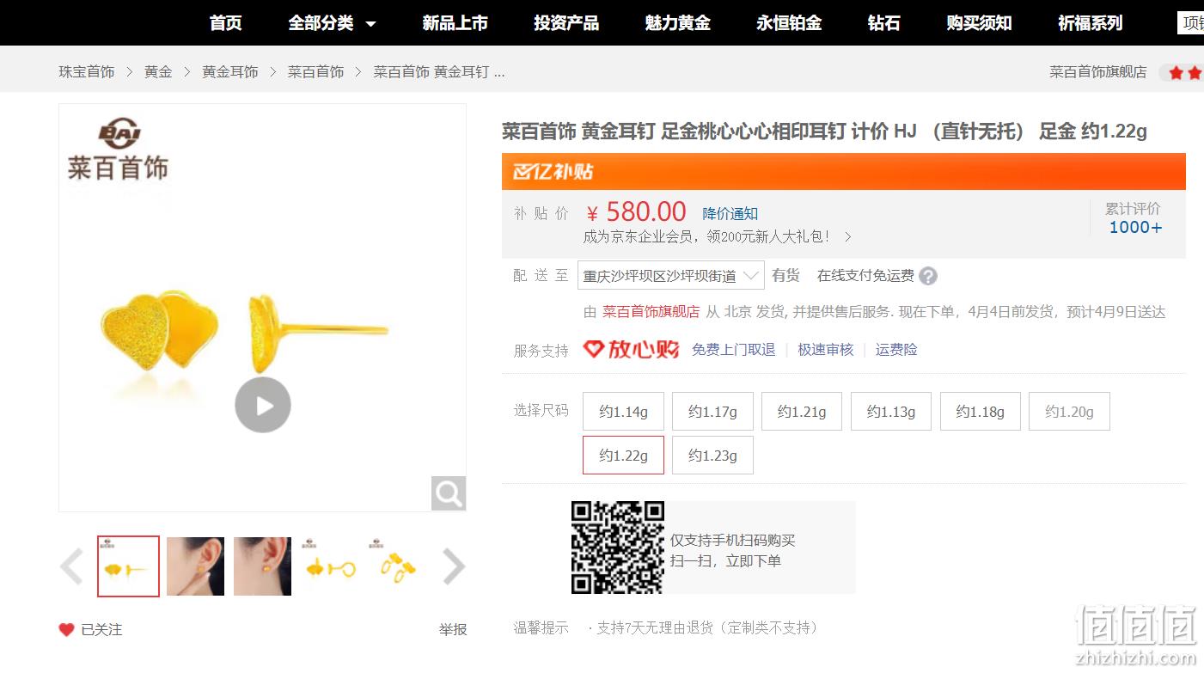The image size is (1204, 673).
Task: Select the fourth thumbnail with earring back
Action: (x=329, y=566)
